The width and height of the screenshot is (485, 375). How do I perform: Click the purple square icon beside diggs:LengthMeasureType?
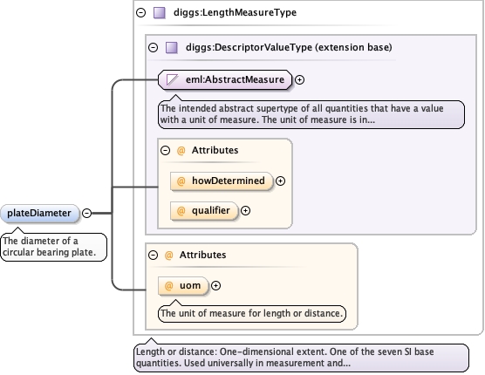160,13
